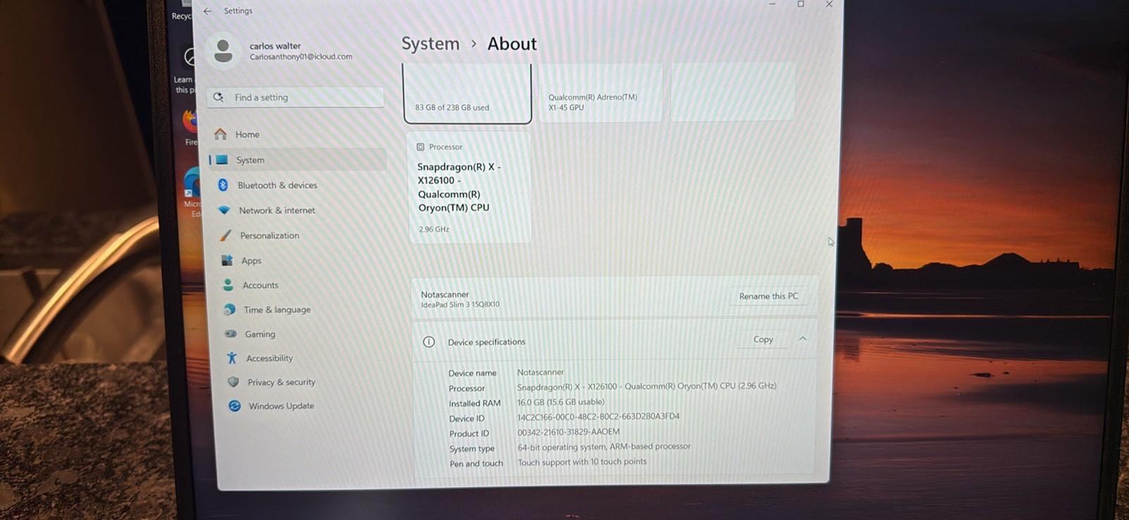Click the System monitor icon in sidebar
Screen dimensions: 1129x520
222,159
